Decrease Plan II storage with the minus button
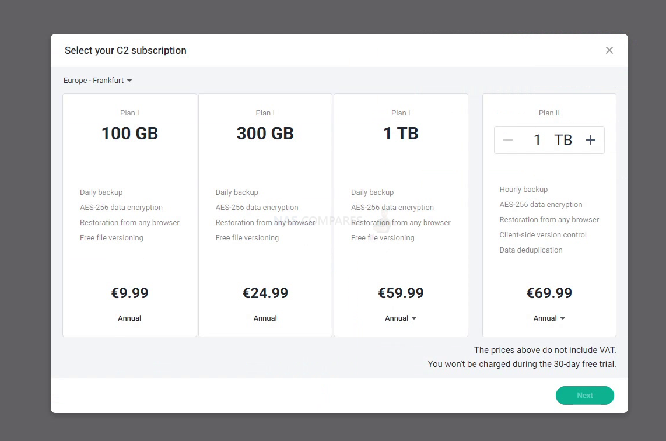This screenshot has height=441, width=666. (x=507, y=140)
